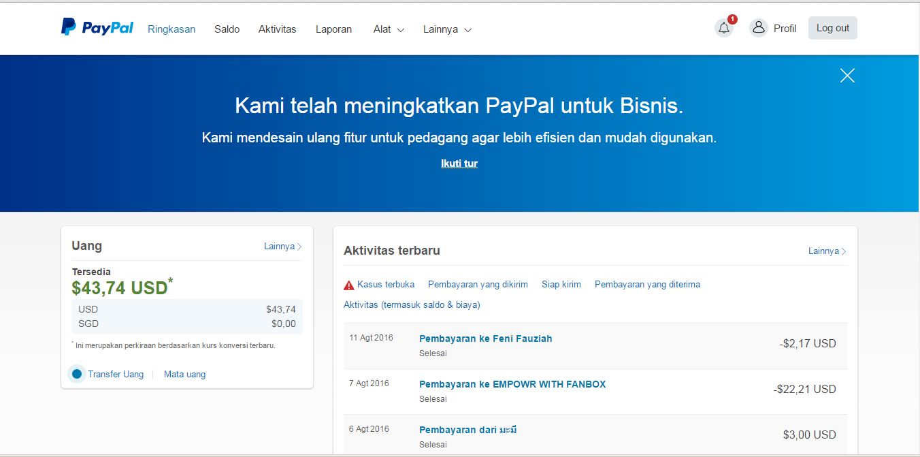Open the 6 Agt 2016 Pembayaran dari entry

coord(468,430)
